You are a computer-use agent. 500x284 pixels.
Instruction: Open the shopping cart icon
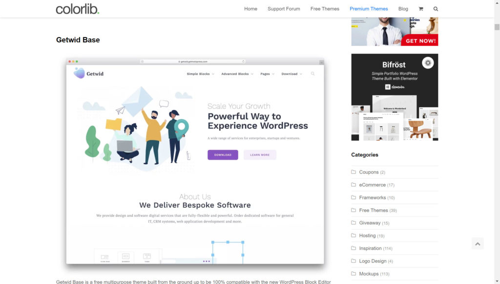420,9
